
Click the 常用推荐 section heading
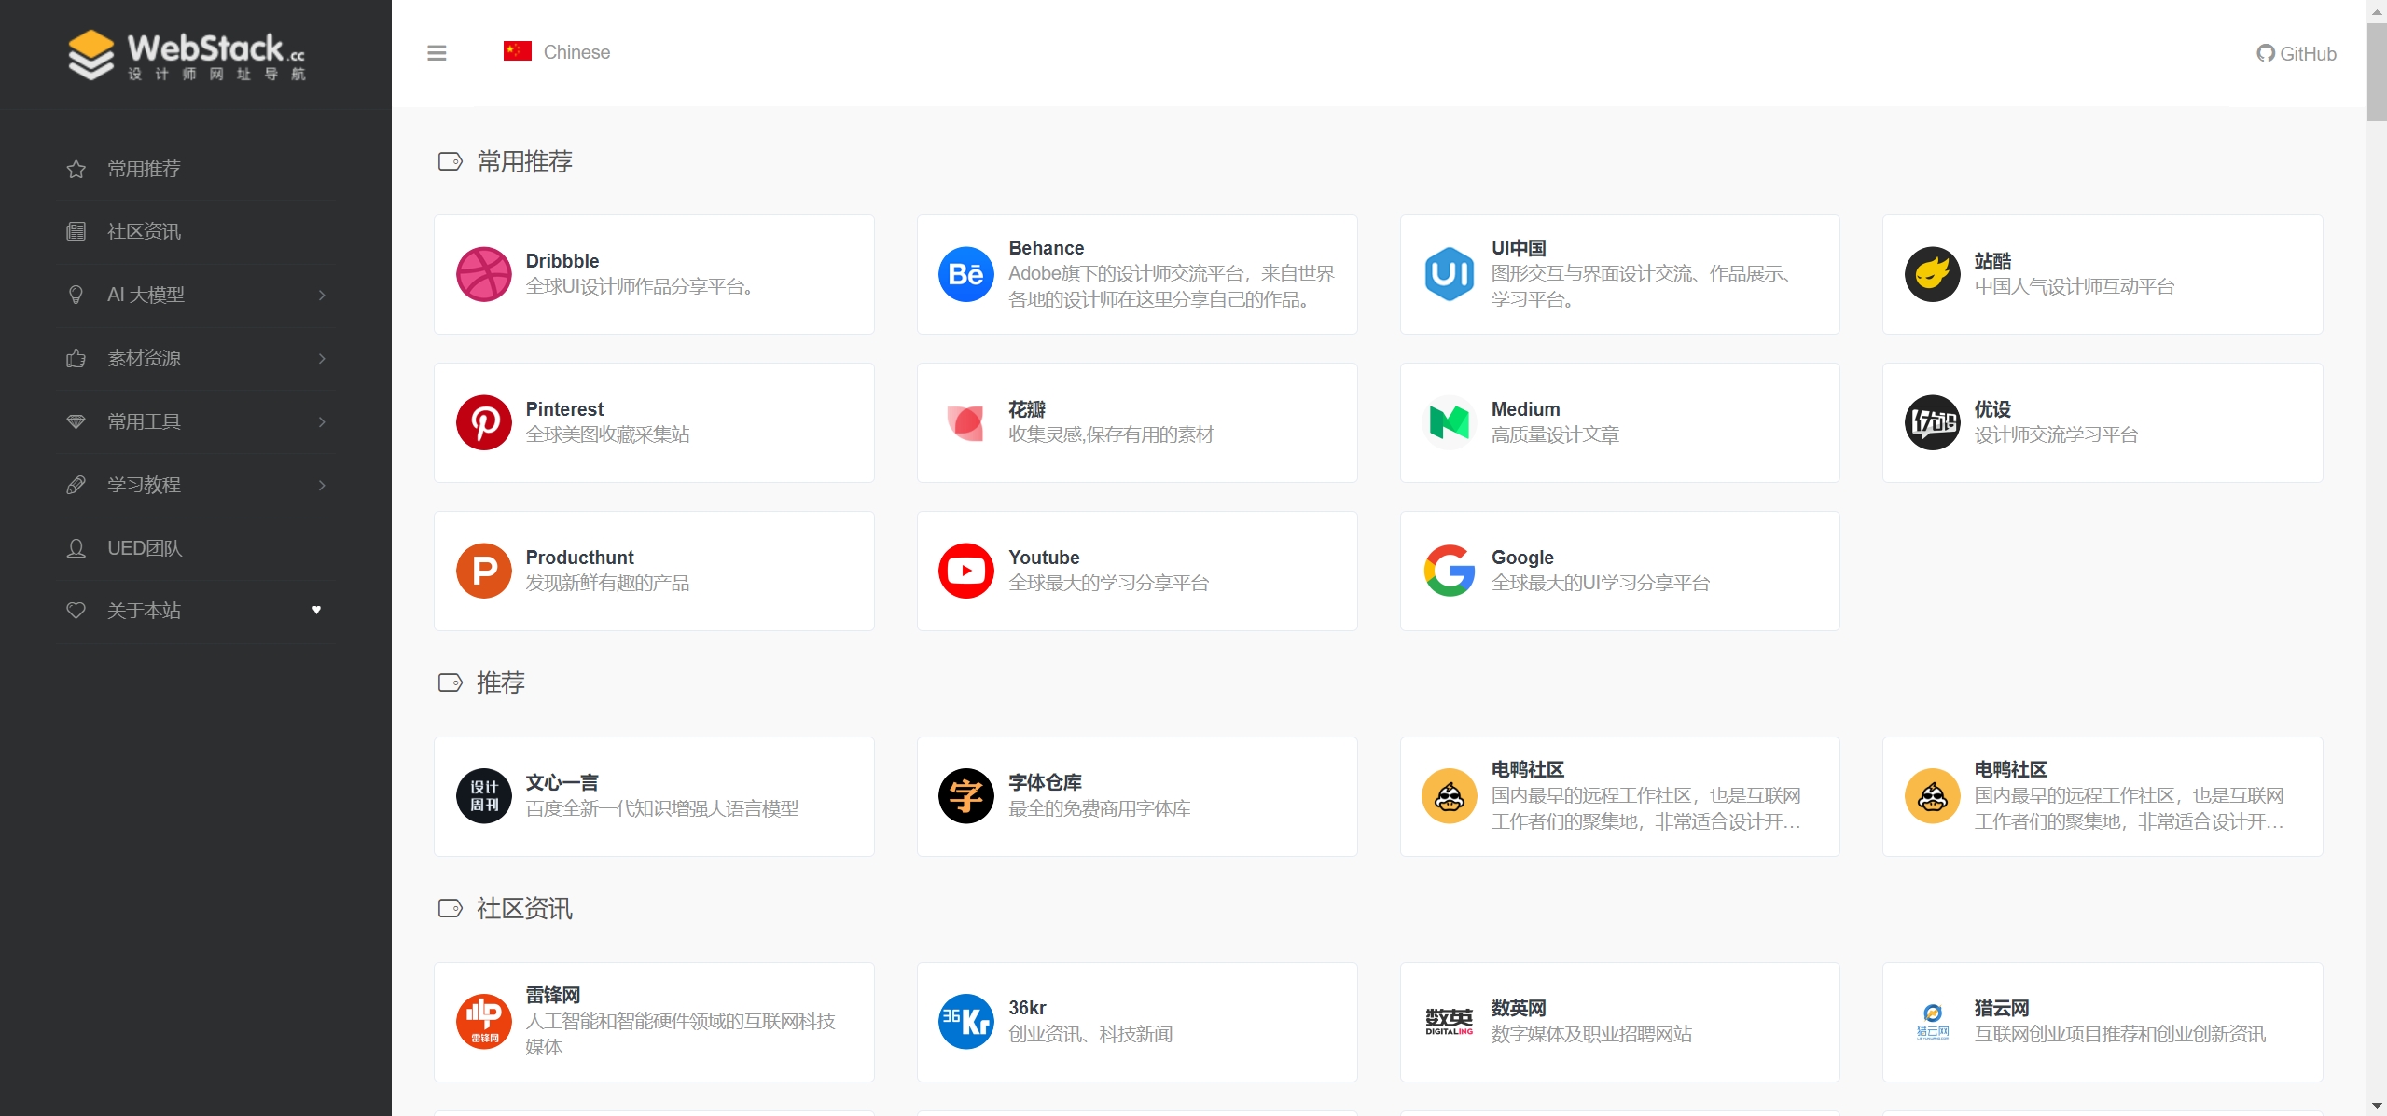[x=524, y=162]
